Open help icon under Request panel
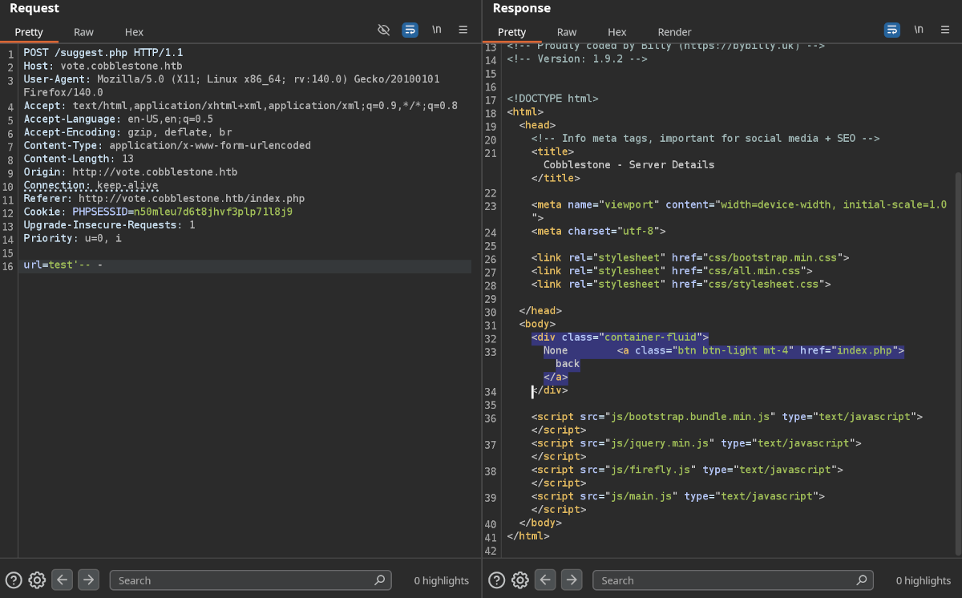The width and height of the screenshot is (962, 598). click(x=14, y=580)
